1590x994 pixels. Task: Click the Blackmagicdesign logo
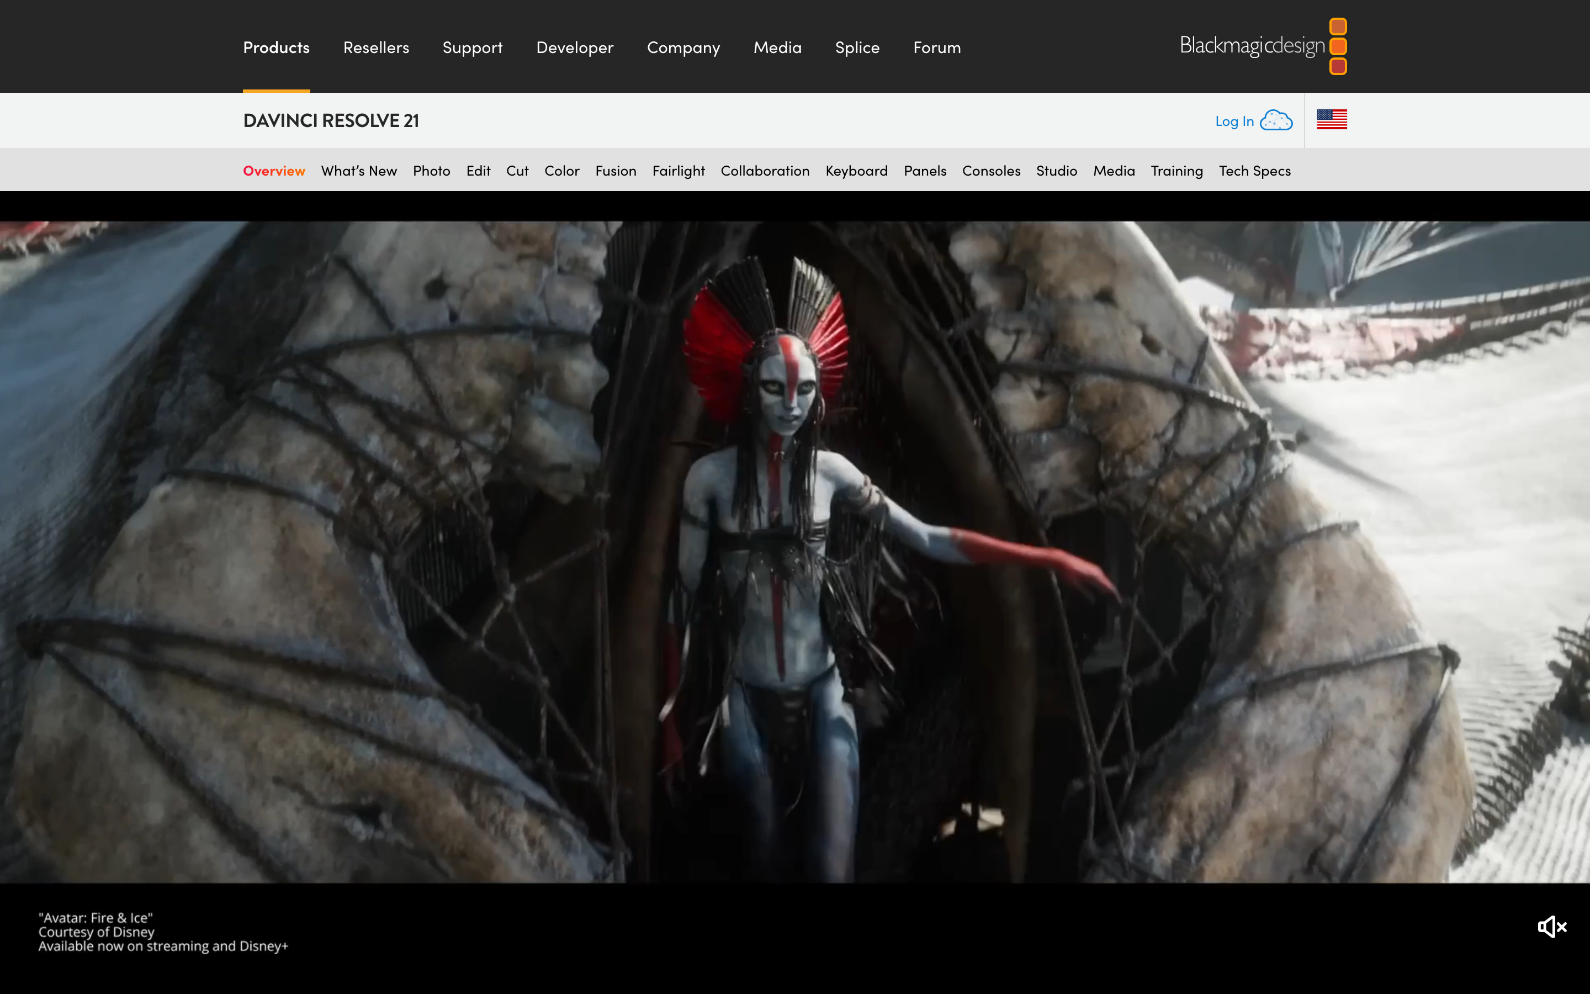pyautogui.click(x=1263, y=46)
